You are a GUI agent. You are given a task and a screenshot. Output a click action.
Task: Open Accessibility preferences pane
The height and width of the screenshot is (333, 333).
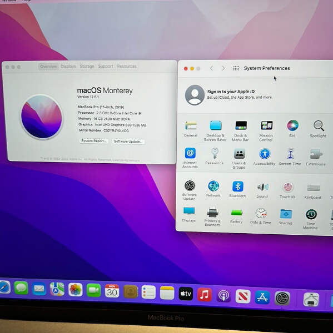[x=264, y=157]
